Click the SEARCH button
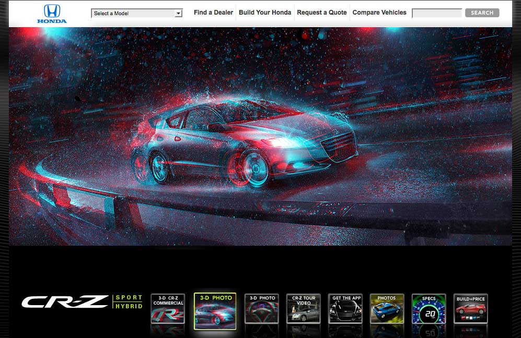521x338 pixels. pos(482,13)
